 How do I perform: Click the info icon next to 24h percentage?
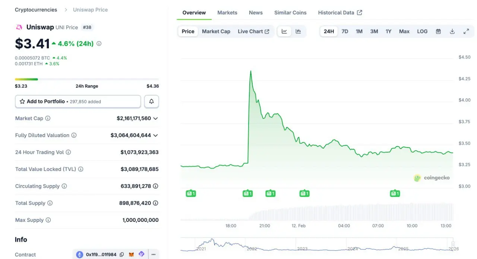(99, 43)
